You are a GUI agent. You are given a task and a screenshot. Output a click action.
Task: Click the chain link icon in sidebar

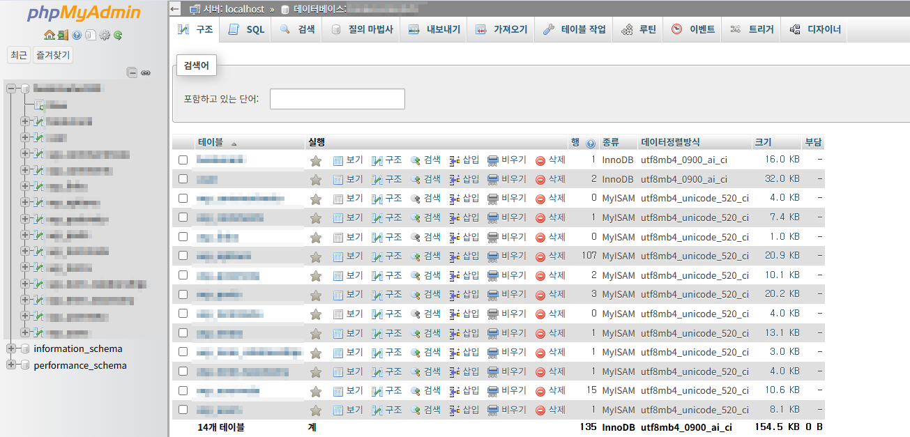click(146, 72)
